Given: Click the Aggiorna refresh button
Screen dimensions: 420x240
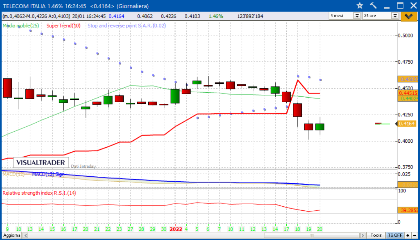Looking at the screenshot, I should pyautogui.click(x=12, y=235).
